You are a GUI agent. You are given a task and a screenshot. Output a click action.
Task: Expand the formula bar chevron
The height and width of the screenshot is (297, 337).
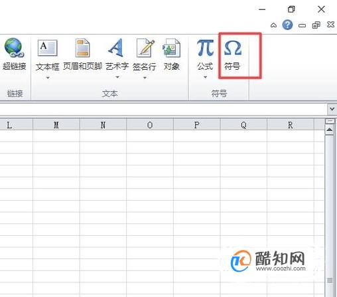coord(332,109)
